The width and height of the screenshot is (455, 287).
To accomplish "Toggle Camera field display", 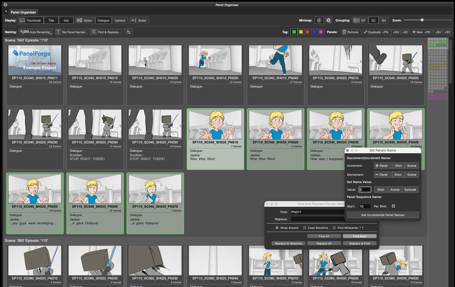I will (x=120, y=21).
